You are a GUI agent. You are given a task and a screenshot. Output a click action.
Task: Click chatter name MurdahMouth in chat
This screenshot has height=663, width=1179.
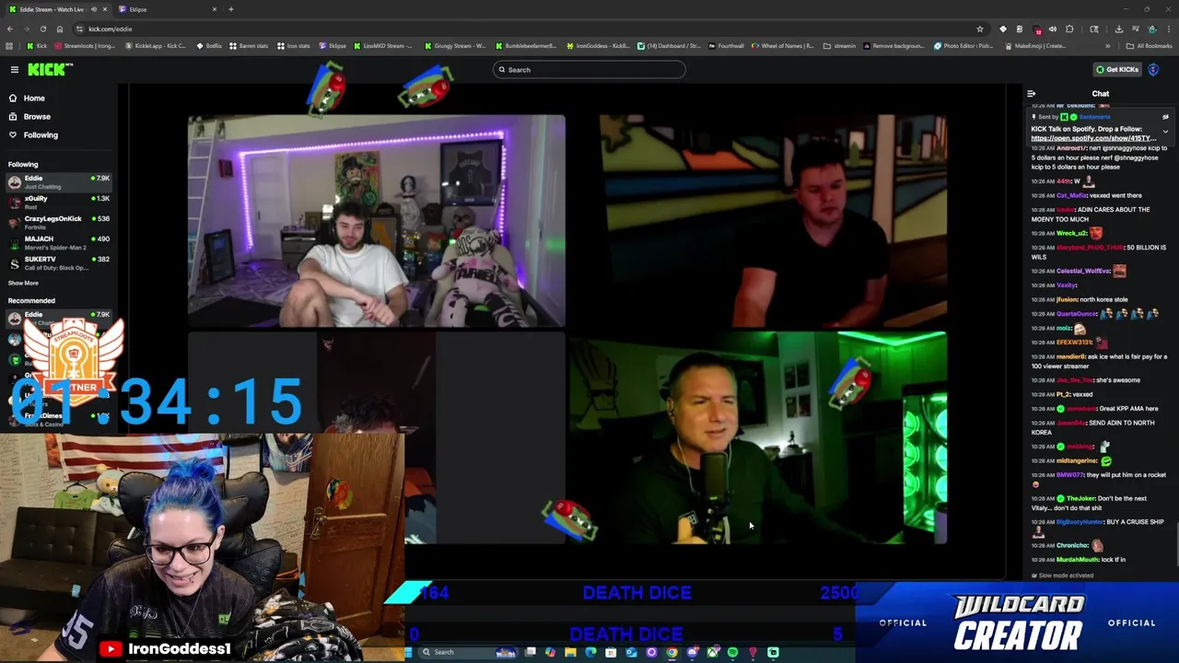coord(1077,560)
